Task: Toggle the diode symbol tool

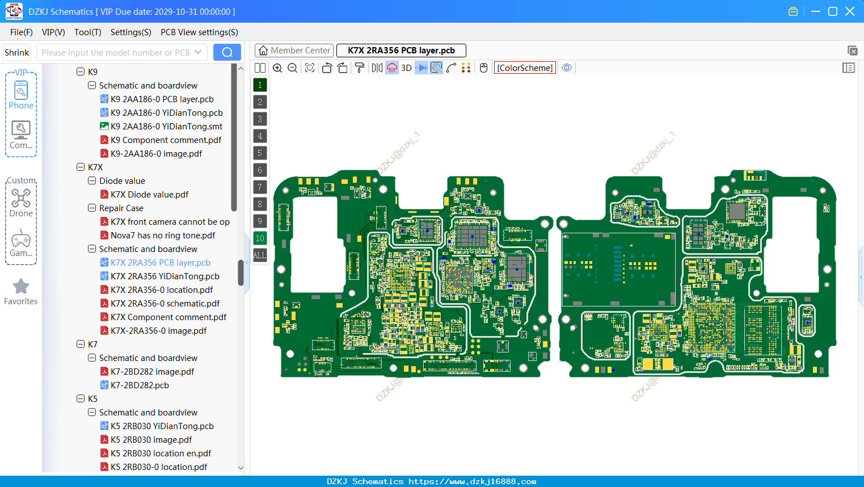Action: click(x=422, y=68)
